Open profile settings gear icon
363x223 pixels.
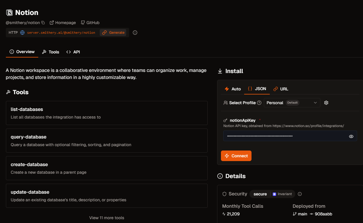[326, 103]
